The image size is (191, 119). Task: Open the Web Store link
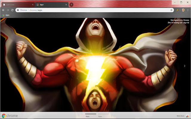pos(180,116)
